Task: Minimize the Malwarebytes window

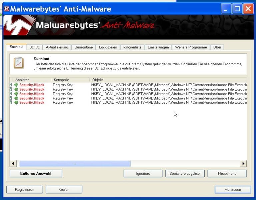Action: click(226, 9)
